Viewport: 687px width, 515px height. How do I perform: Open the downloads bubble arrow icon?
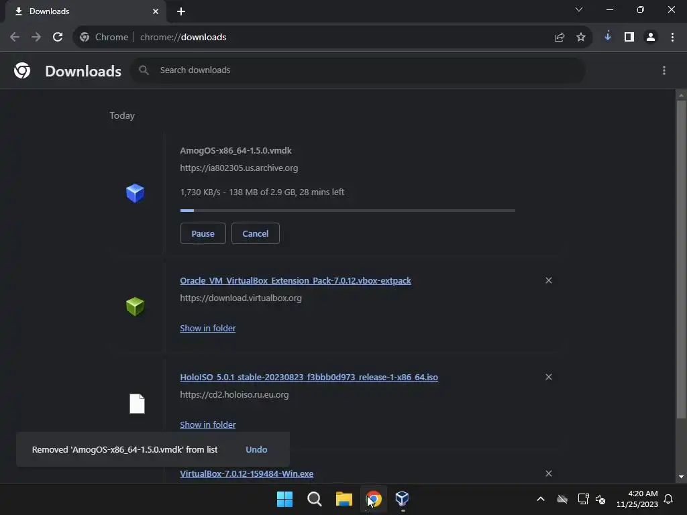click(x=607, y=37)
